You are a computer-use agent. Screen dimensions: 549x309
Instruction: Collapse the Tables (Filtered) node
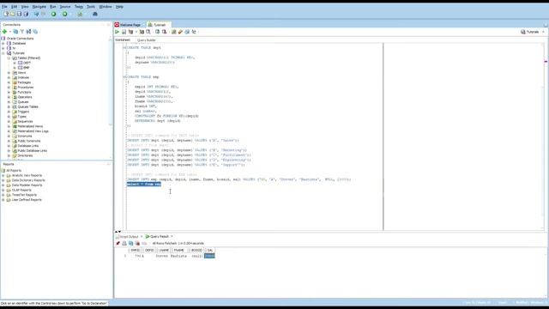tap(9, 58)
